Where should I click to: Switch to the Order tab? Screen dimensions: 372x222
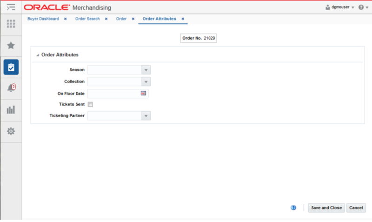(x=121, y=19)
